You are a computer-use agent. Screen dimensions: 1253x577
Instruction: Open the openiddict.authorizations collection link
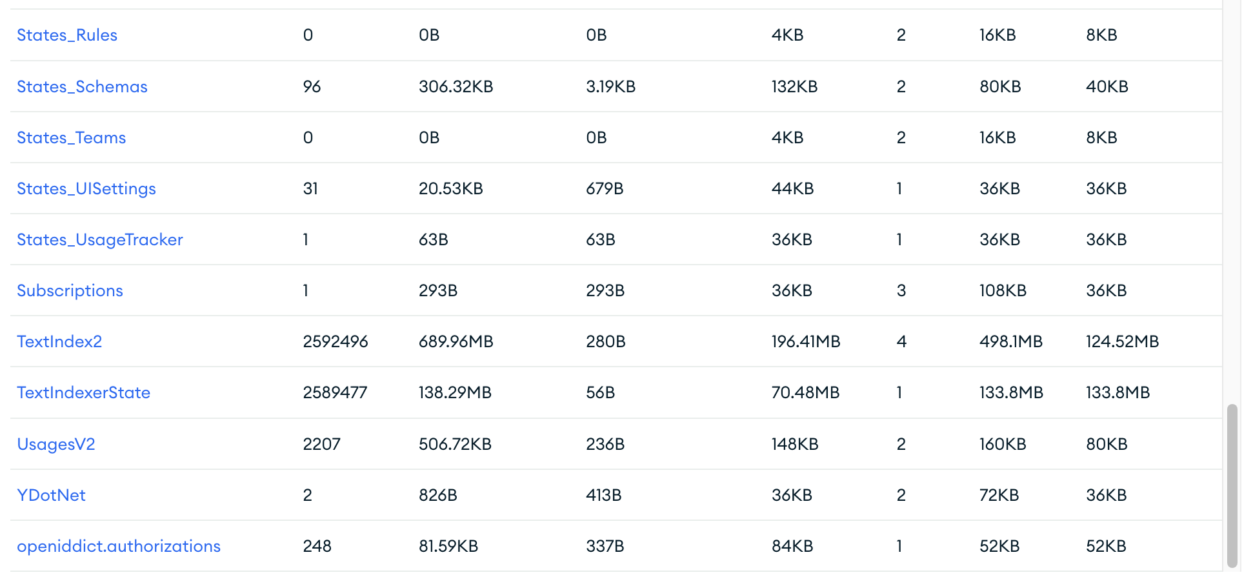coord(119,546)
